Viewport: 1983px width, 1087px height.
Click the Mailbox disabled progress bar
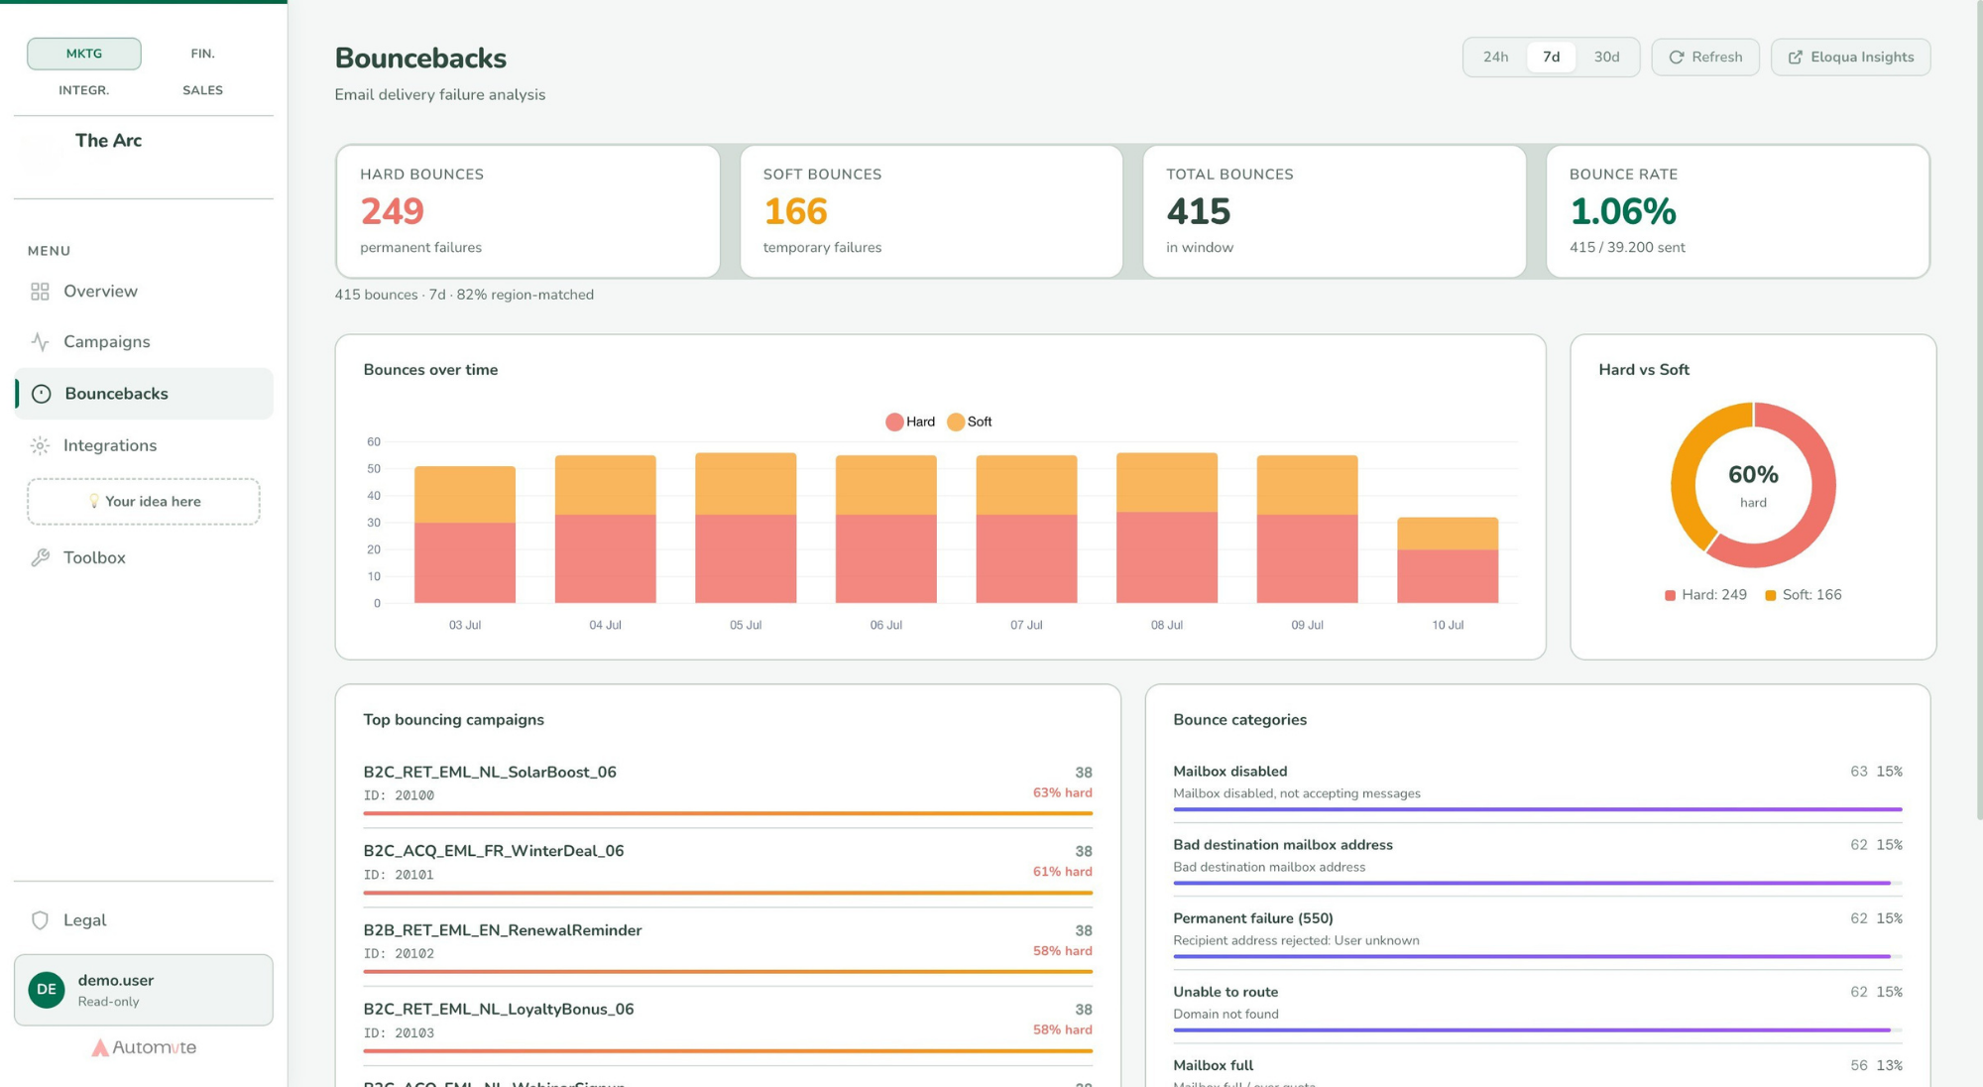[1538, 809]
